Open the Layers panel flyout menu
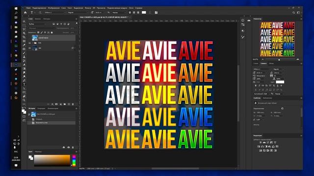Screen dimensions: 314x176 coord(77,19)
